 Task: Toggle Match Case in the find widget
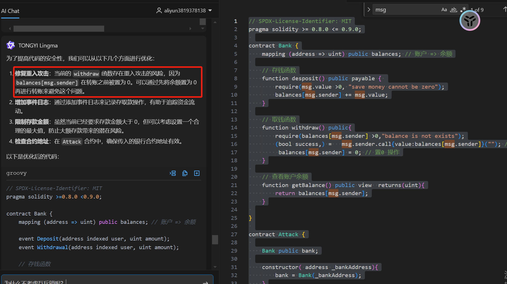tap(444, 10)
